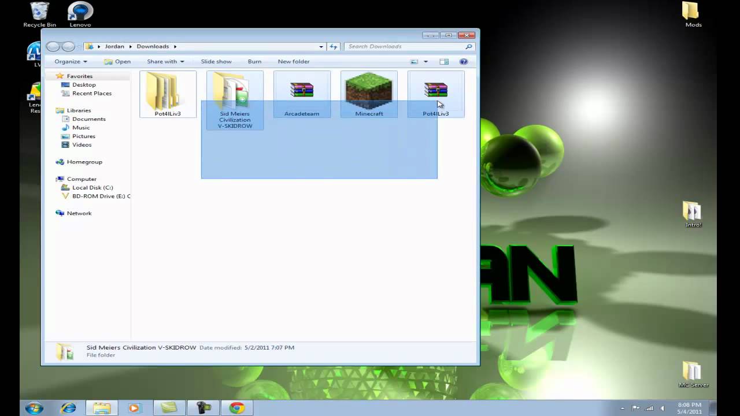This screenshot has width=740, height=416.
Task: Click the Explorer Back navigation button
Action: [53, 46]
